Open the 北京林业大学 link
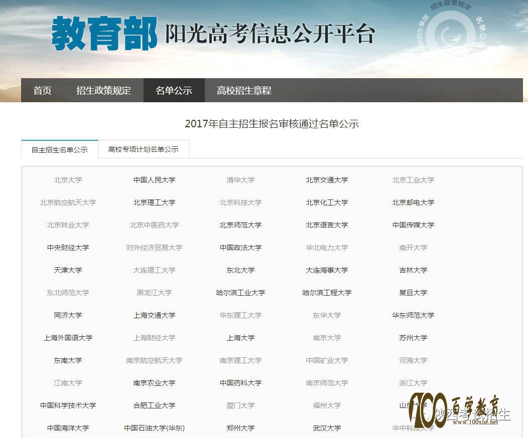The image size is (528, 438). [x=68, y=225]
